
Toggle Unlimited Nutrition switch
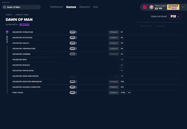[73, 38]
